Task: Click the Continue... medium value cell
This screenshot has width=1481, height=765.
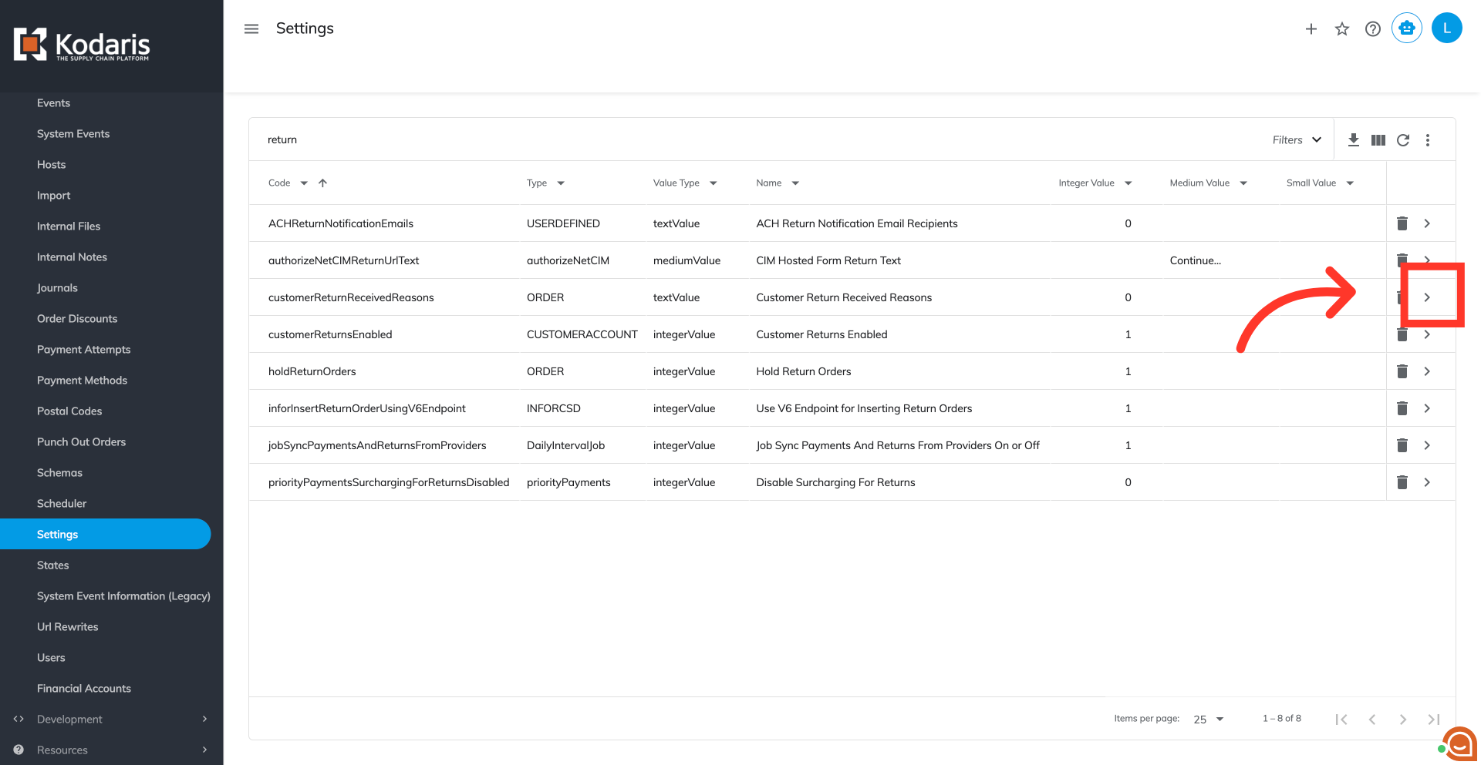Action: (x=1196, y=260)
